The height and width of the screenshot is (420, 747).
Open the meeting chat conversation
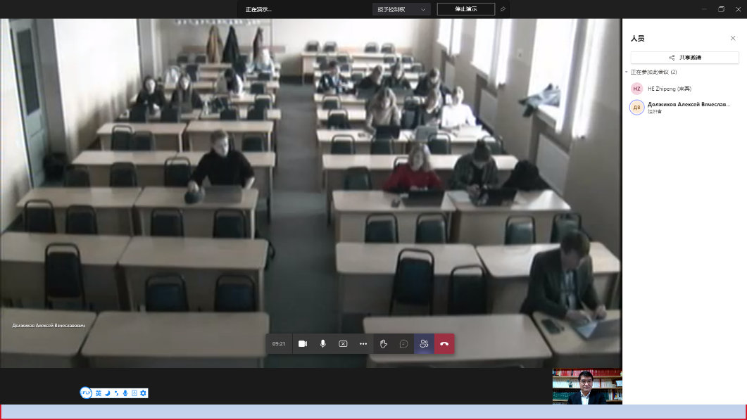point(404,344)
